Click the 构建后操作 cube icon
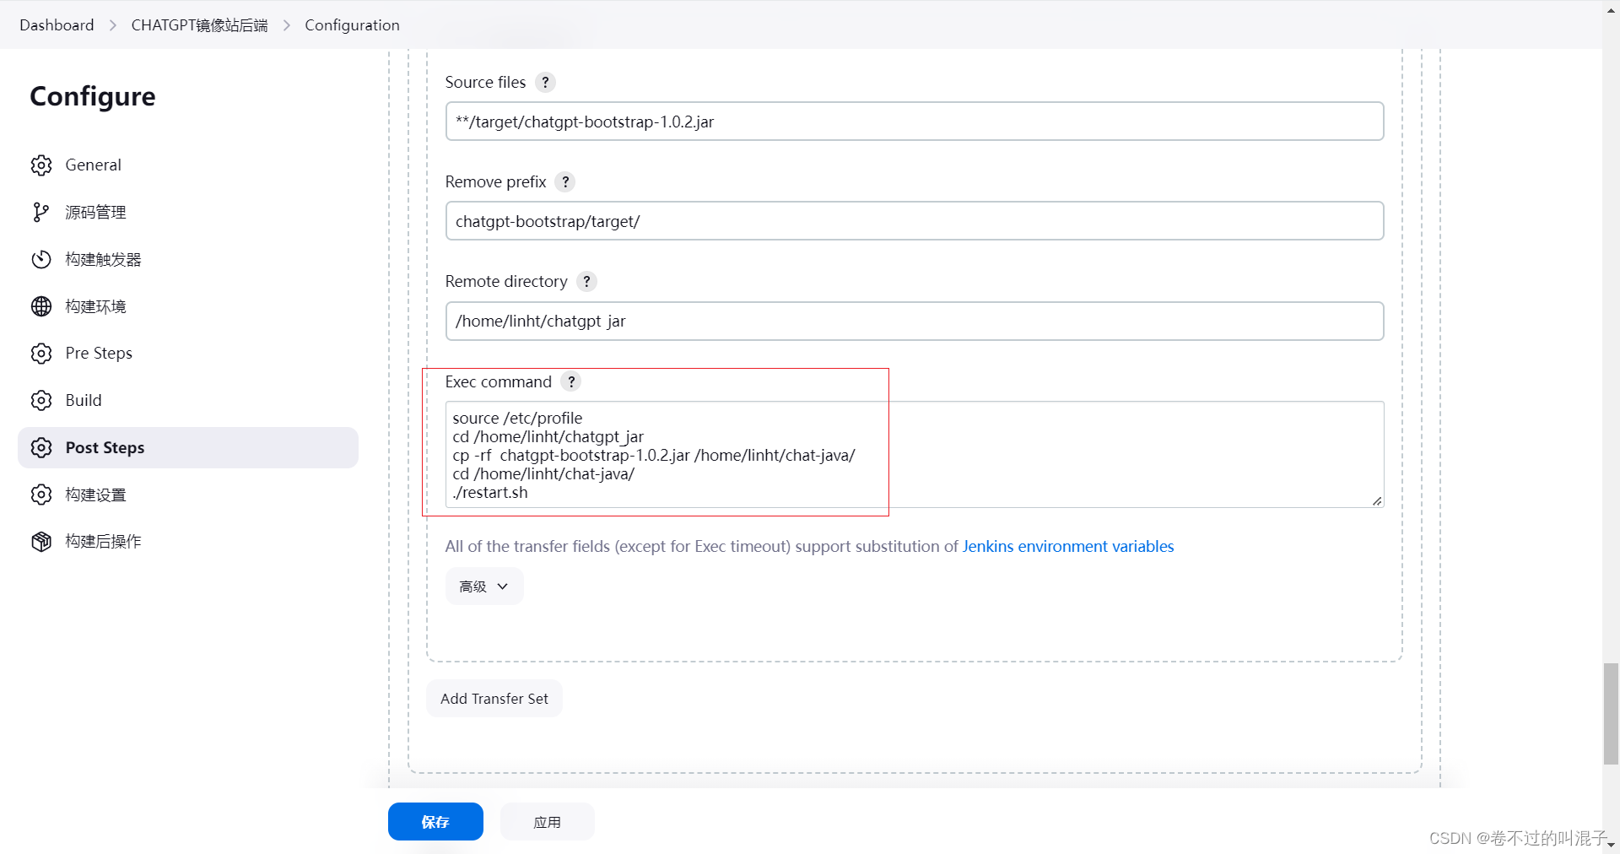 click(41, 542)
